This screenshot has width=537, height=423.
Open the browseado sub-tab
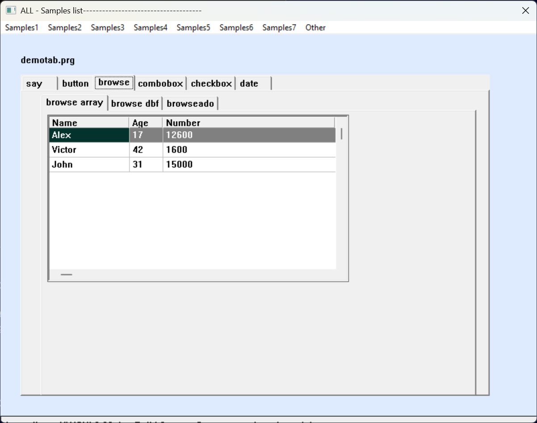(190, 104)
